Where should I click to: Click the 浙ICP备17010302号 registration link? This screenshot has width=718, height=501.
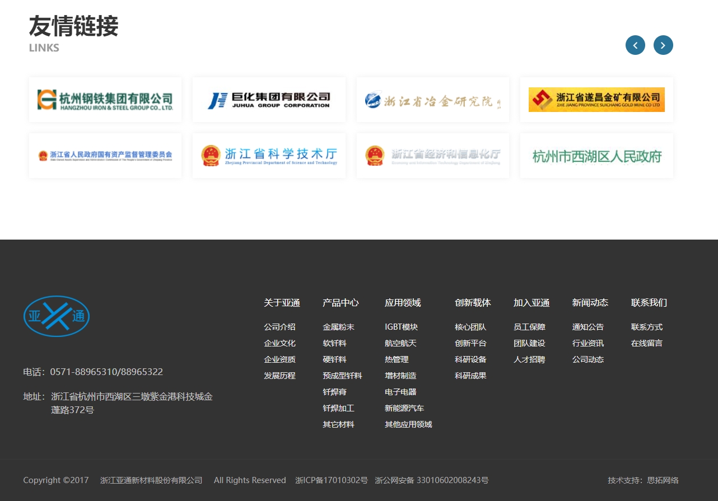(x=332, y=480)
